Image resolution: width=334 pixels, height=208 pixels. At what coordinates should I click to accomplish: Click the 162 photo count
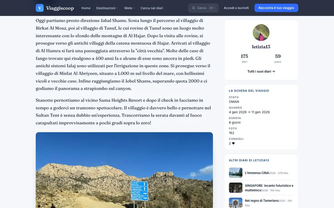[x=232, y=133]
